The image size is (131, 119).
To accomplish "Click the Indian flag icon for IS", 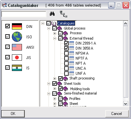I will 17,68.
